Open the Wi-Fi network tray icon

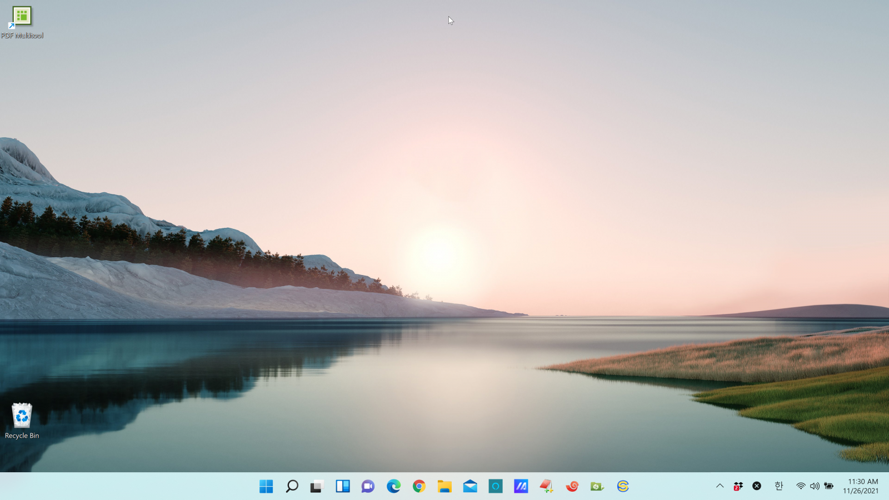click(x=801, y=486)
